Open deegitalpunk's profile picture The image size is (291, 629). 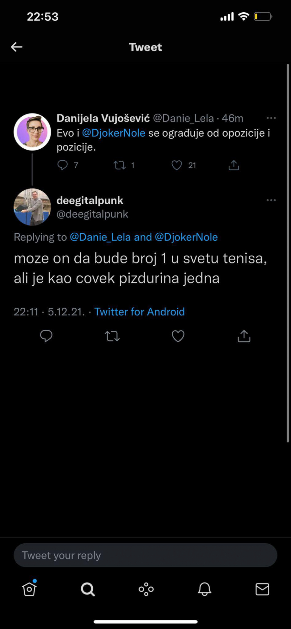coord(32,207)
